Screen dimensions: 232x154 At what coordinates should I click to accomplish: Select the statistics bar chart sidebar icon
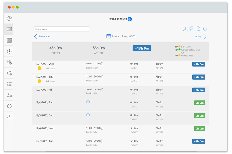[9, 29]
